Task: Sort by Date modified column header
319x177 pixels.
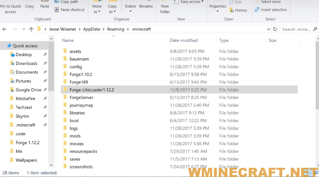Action: pos(184,41)
